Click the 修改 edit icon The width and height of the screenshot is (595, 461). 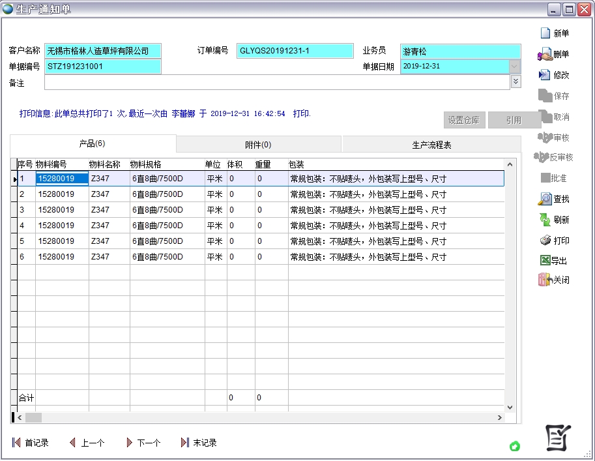click(x=545, y=75)
